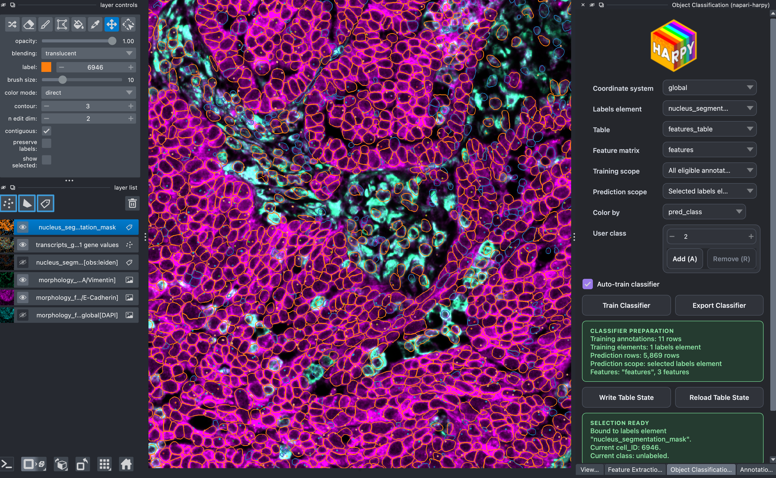The image size is (776, 478).
Task: Create a new labels layer
Action: tap(46, 203)
